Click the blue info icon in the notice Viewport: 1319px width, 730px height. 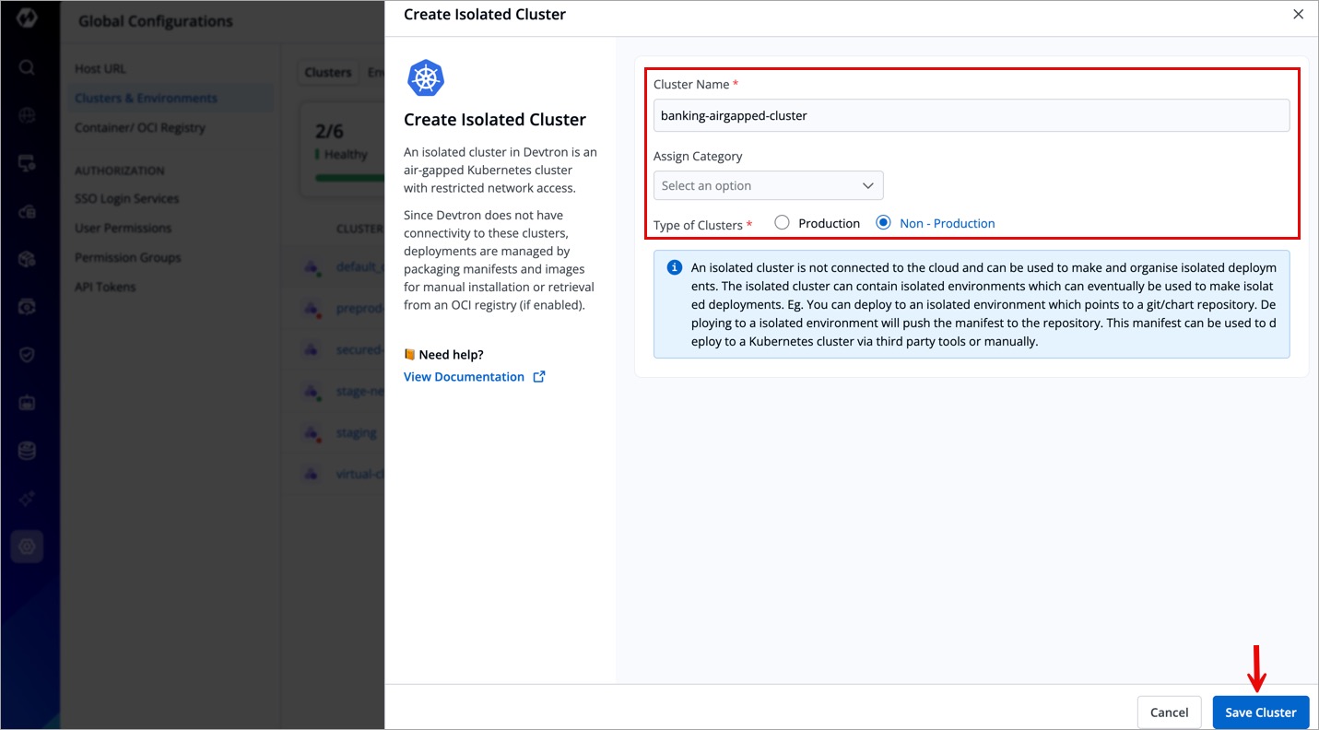(675, 267)
